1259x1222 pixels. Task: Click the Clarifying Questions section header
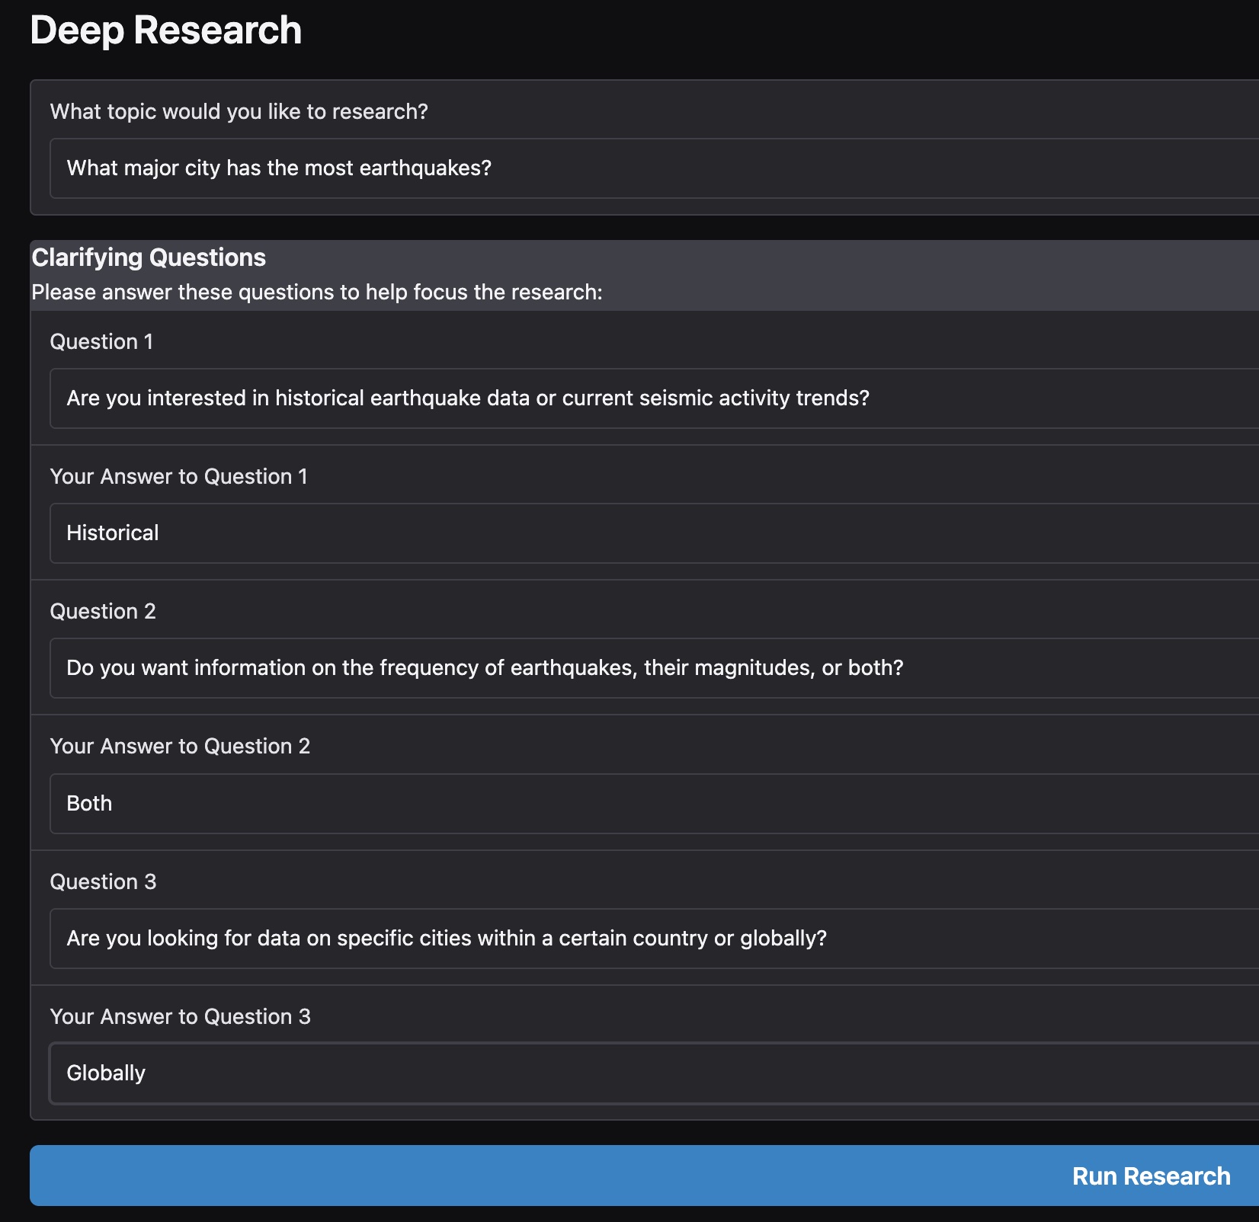[149, 257]
